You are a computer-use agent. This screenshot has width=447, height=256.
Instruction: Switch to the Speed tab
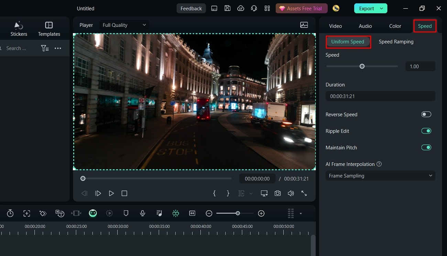[x=425, y=26]
